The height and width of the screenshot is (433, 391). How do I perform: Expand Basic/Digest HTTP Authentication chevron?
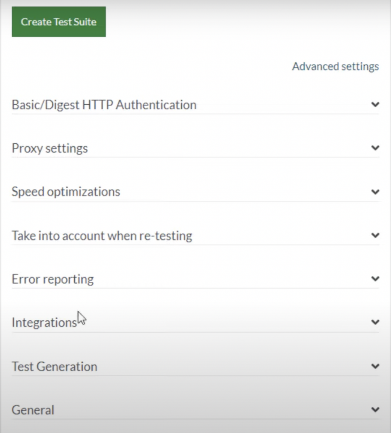point(375,105)
